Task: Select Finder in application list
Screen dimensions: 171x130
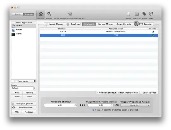Action: pyautogui.click(x=24, y=30)
